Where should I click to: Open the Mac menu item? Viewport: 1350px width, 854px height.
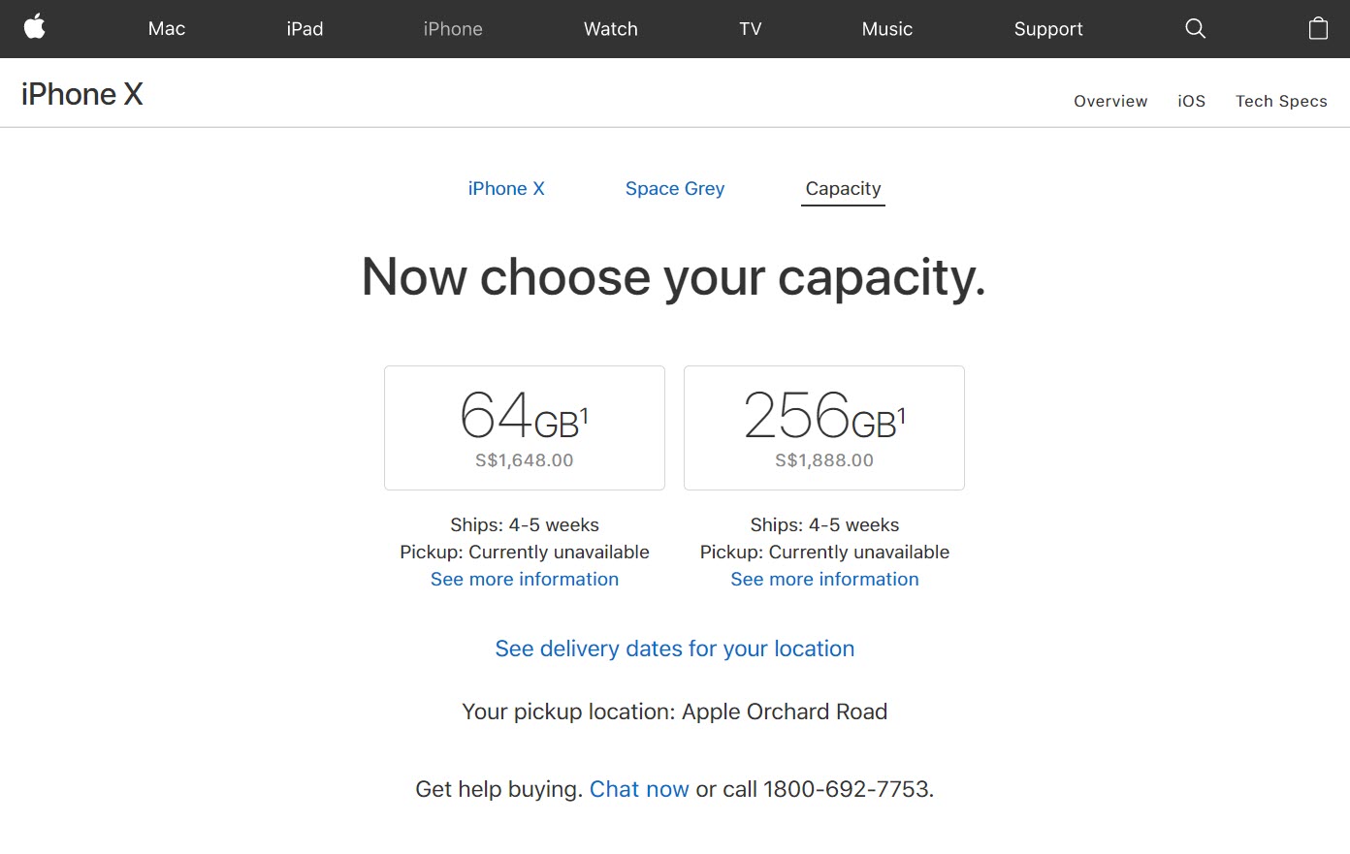[166, 28]
